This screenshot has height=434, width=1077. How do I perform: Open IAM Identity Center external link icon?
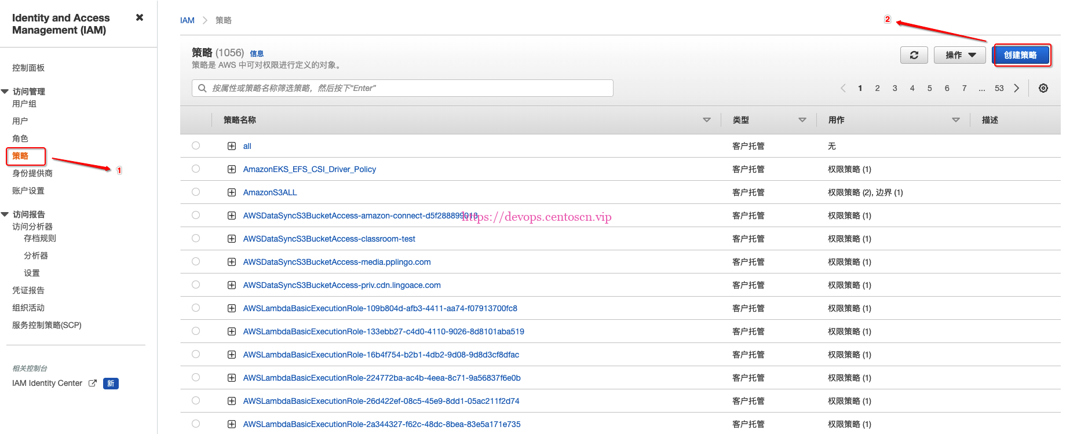coord(92,383)
